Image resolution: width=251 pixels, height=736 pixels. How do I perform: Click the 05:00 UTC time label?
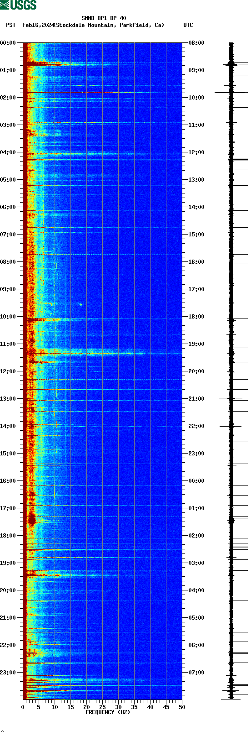tap(196, 618)
